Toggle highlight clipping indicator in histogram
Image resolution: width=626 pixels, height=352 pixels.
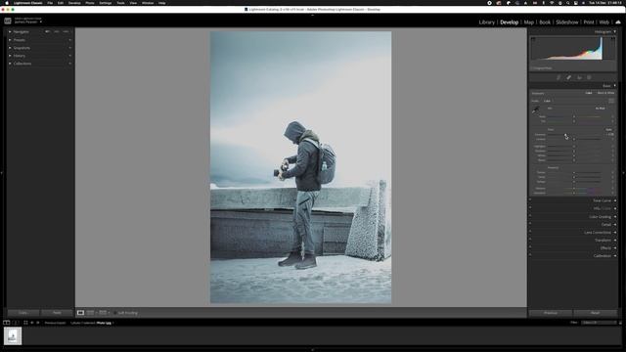613,39
